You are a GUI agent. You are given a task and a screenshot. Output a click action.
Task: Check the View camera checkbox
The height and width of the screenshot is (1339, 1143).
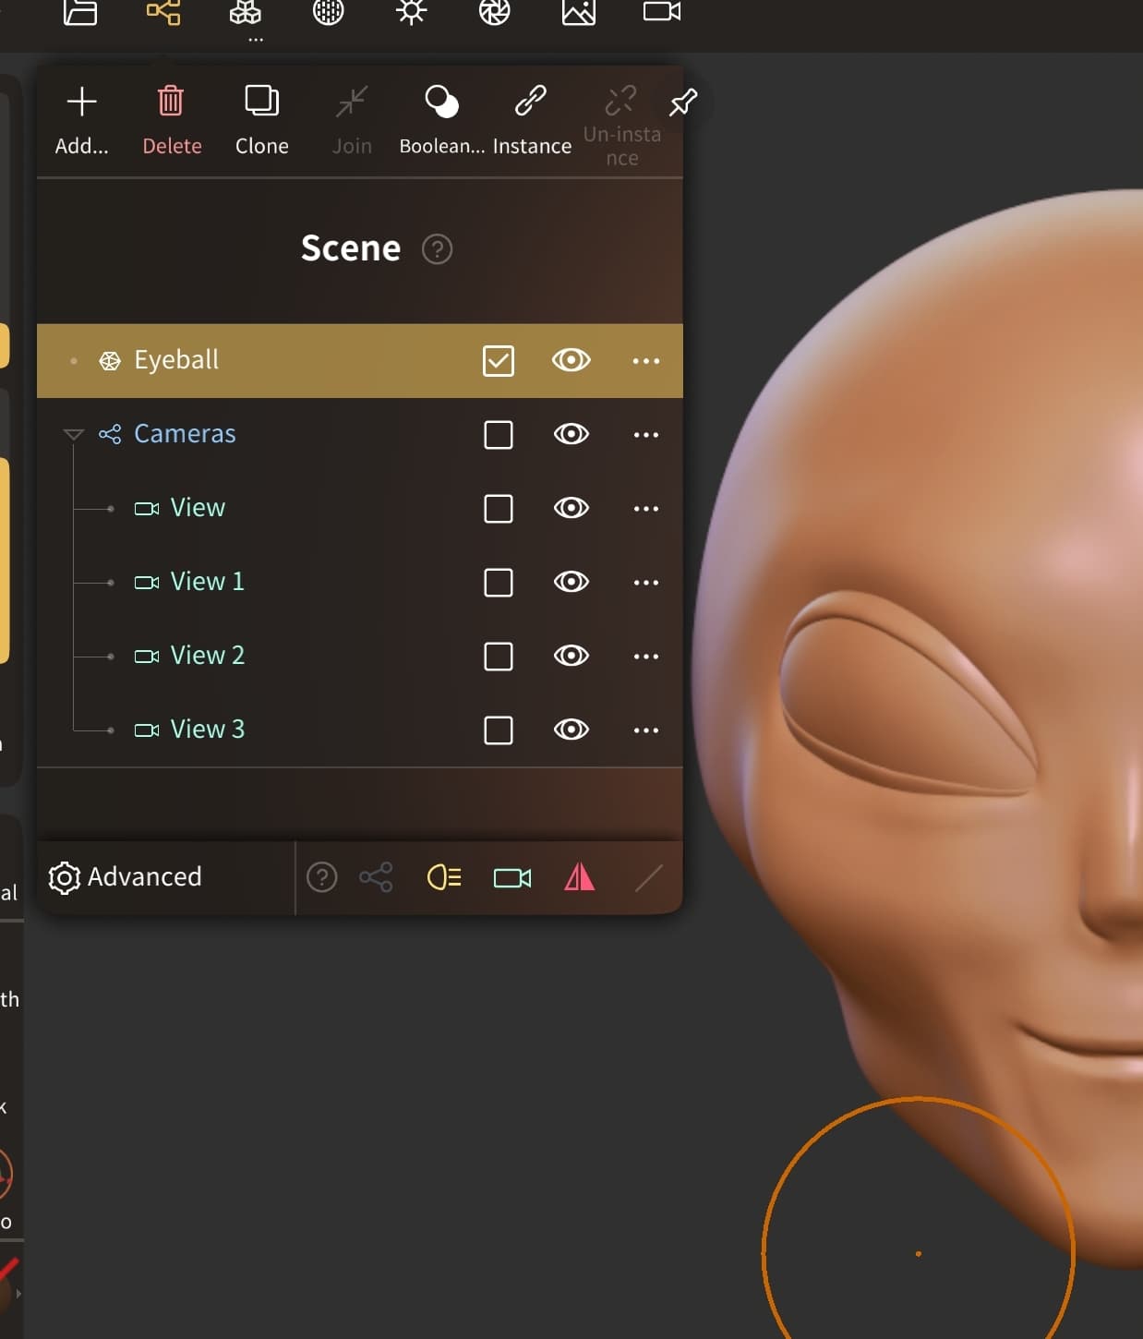[499, 509]
